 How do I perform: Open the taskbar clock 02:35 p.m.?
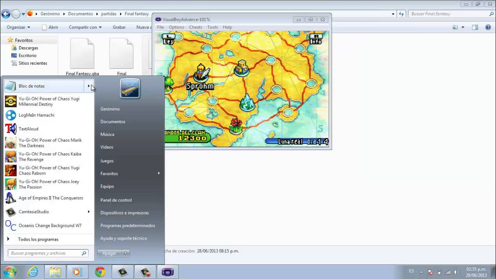click(x=476, y=272)
